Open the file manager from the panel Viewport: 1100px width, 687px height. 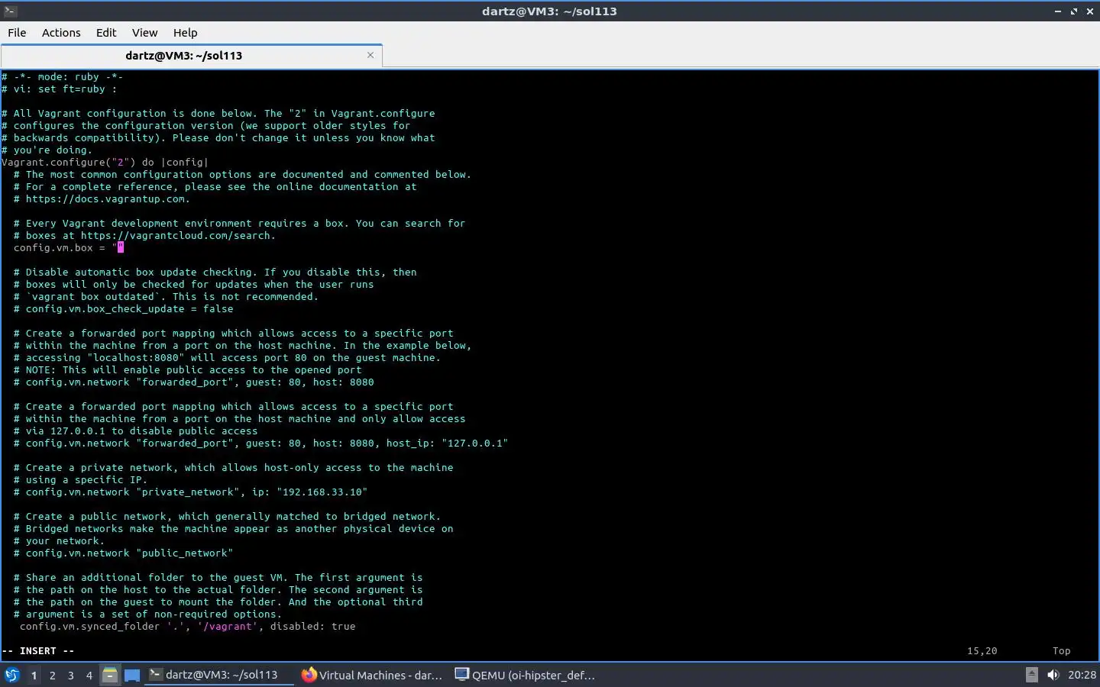coord(110,675)
